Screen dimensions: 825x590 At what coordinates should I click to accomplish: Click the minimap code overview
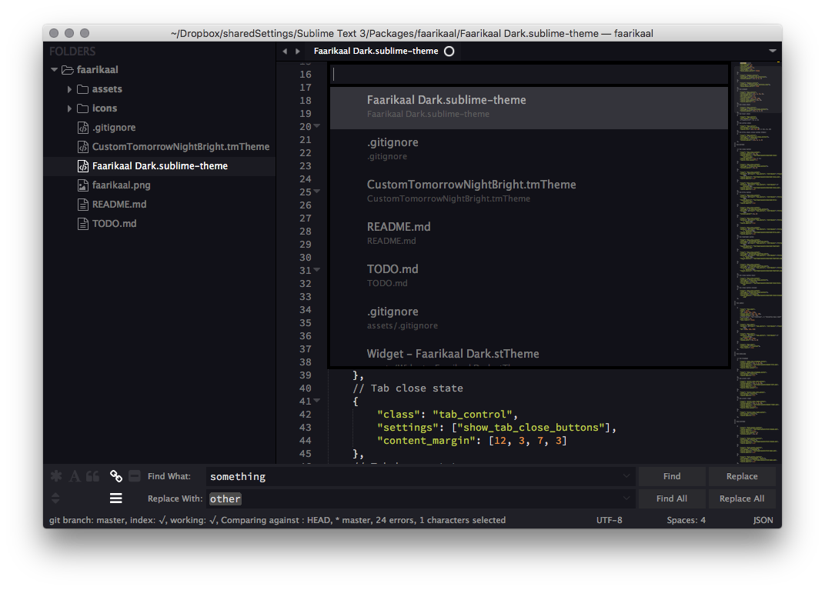coord(758,262)
